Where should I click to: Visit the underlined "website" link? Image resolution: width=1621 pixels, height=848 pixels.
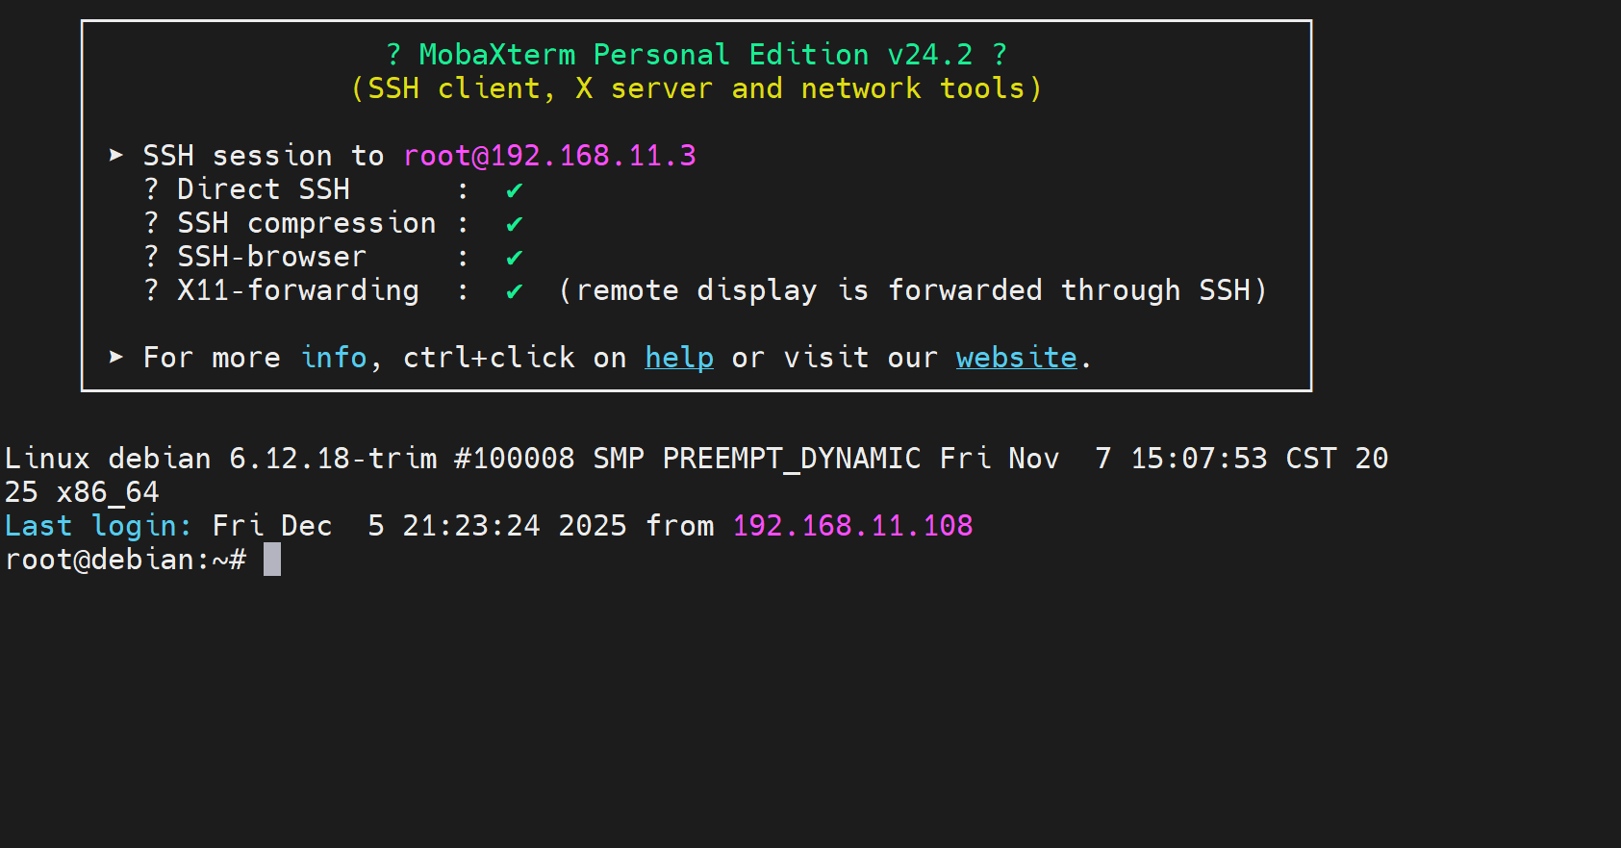pyautogui.click(x=1016, y=358)
